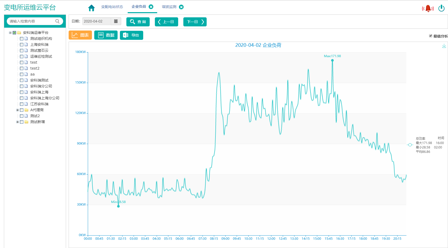This screenshot has height=248, width=448.
Task: Expand the A代理商 folder node
Action: [x=17, y=110]
